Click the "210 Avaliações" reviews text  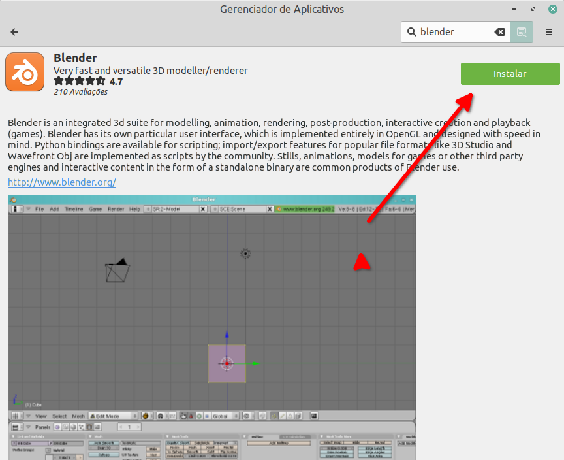coord(80,92)
